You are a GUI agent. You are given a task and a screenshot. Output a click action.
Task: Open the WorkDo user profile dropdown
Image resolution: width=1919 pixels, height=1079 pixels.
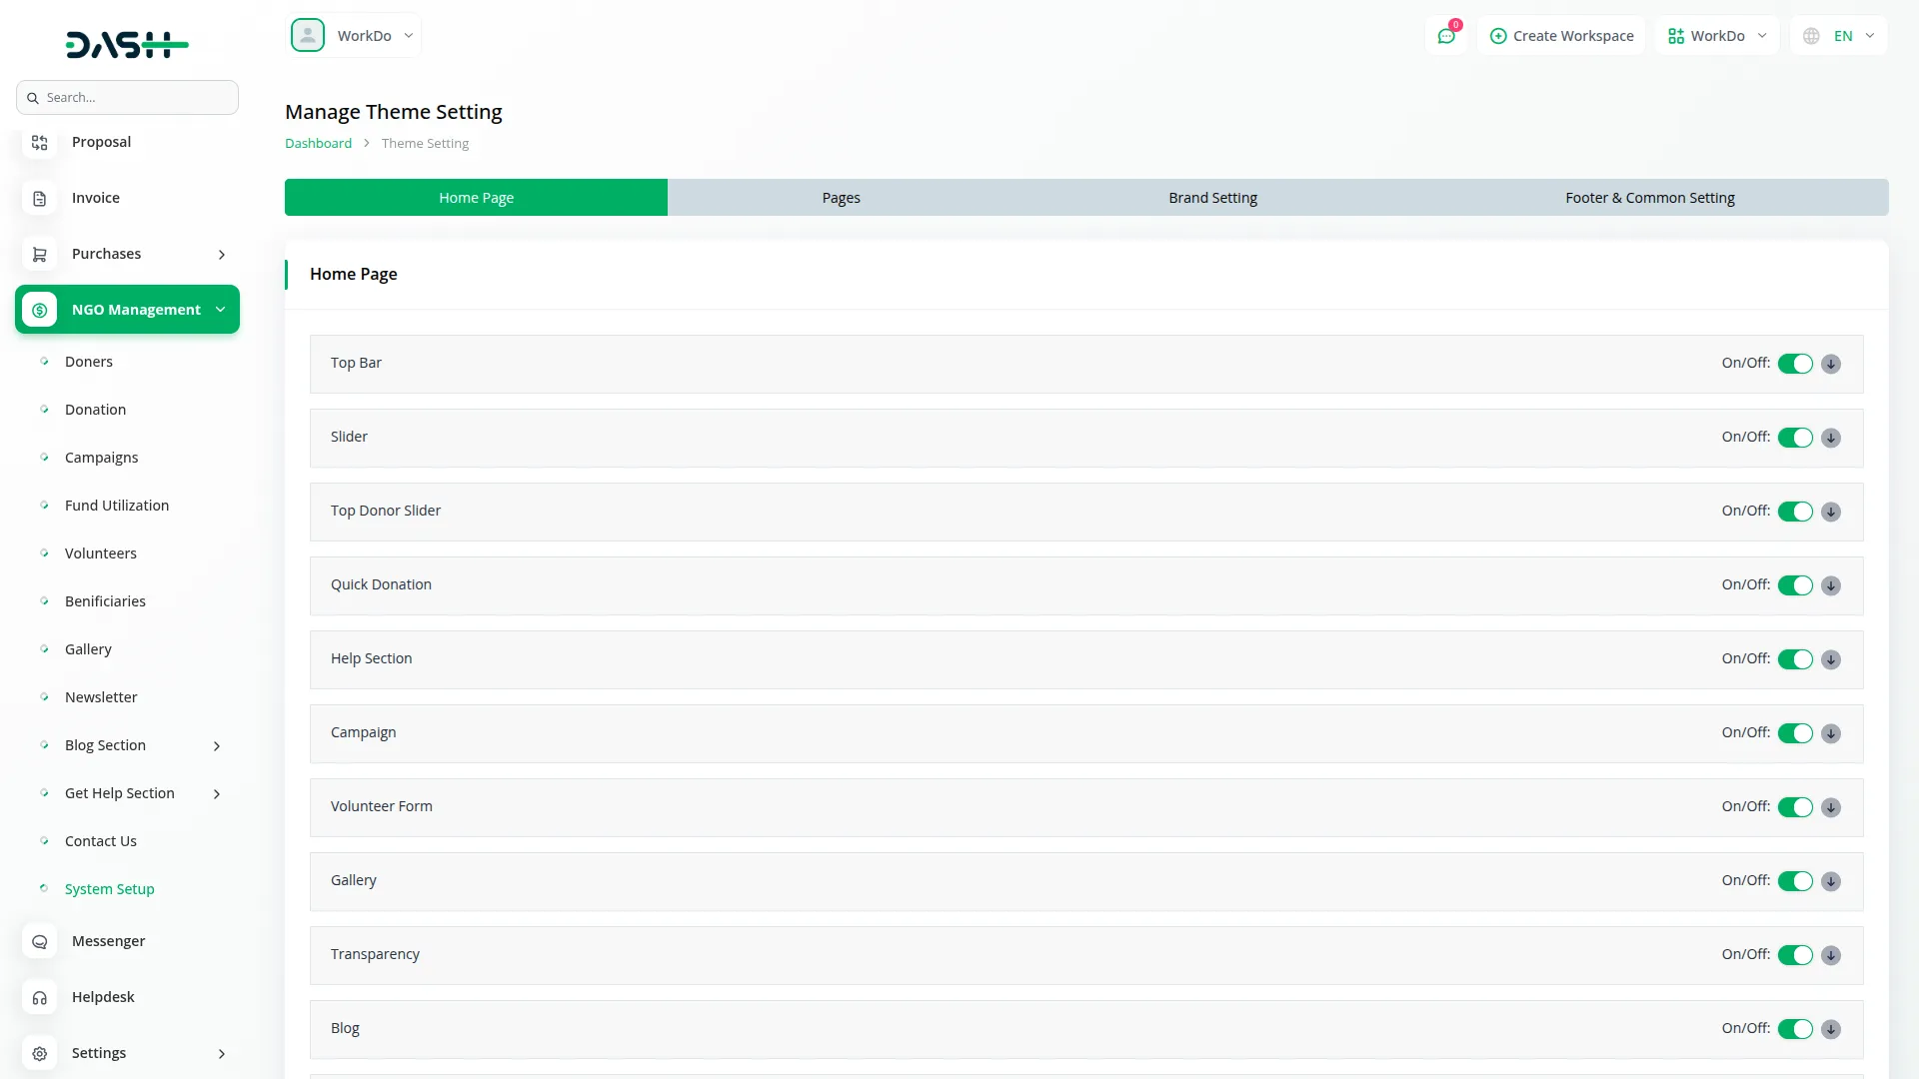coord(354,36)
